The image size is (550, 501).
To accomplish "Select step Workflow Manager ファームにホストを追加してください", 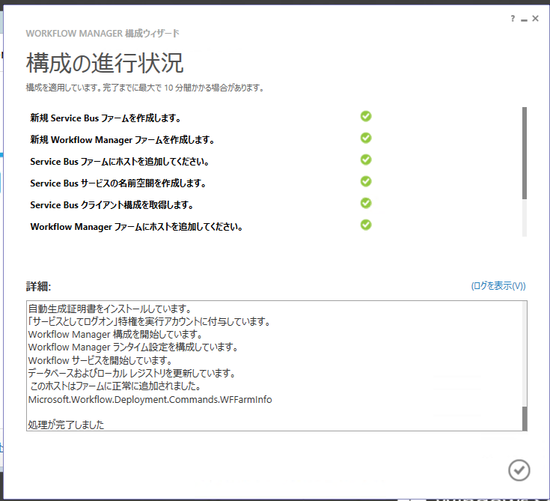I will pos(136,227).
